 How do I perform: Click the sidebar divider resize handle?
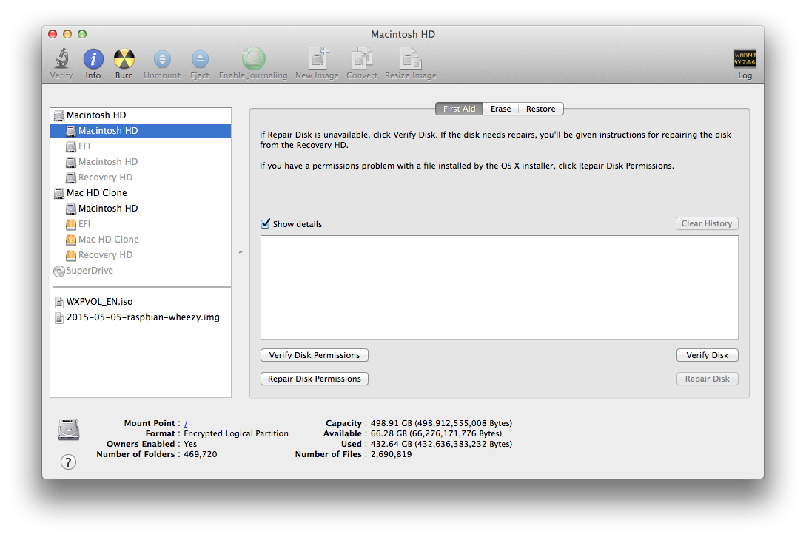click(x=241, y=252)
